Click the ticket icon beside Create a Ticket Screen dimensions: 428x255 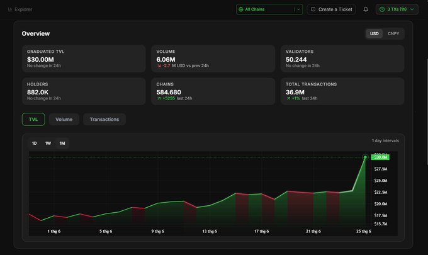coord(313,9)
